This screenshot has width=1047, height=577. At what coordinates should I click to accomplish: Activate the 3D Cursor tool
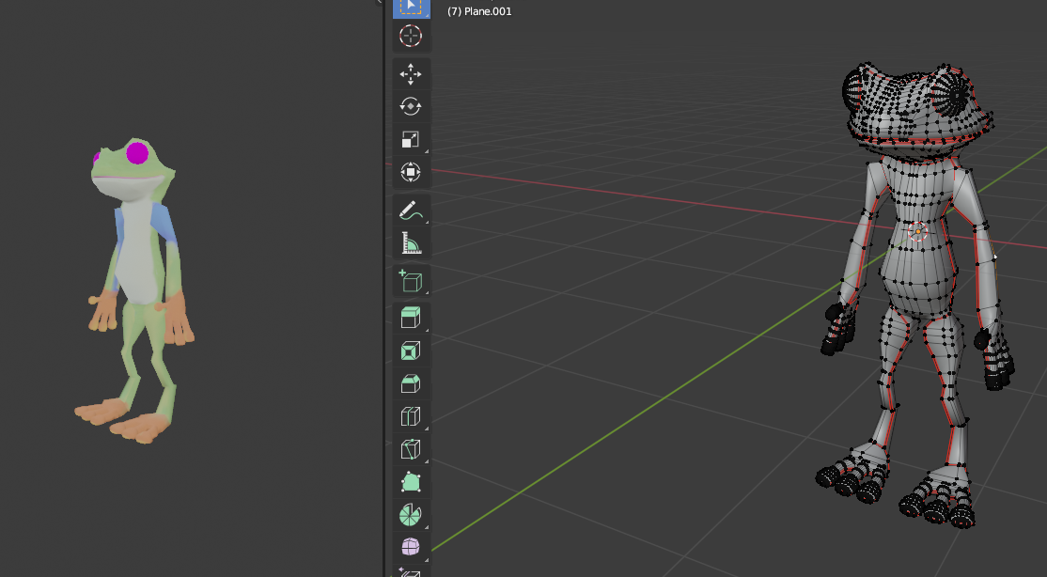pos(411,37)
